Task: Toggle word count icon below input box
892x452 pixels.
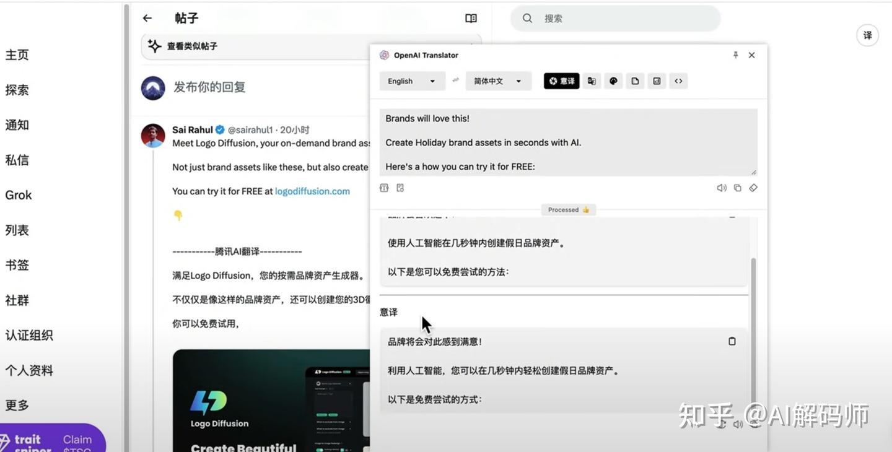Action: [384, 188]
